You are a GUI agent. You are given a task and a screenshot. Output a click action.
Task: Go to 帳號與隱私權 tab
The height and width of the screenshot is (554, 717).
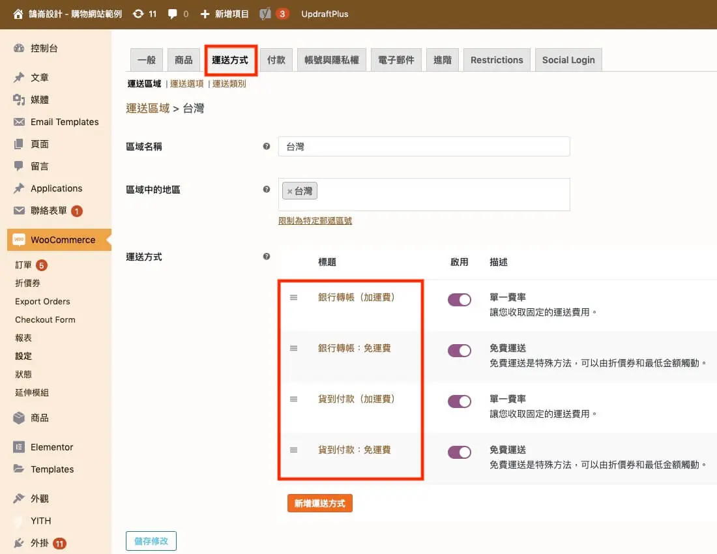[332, 60]
